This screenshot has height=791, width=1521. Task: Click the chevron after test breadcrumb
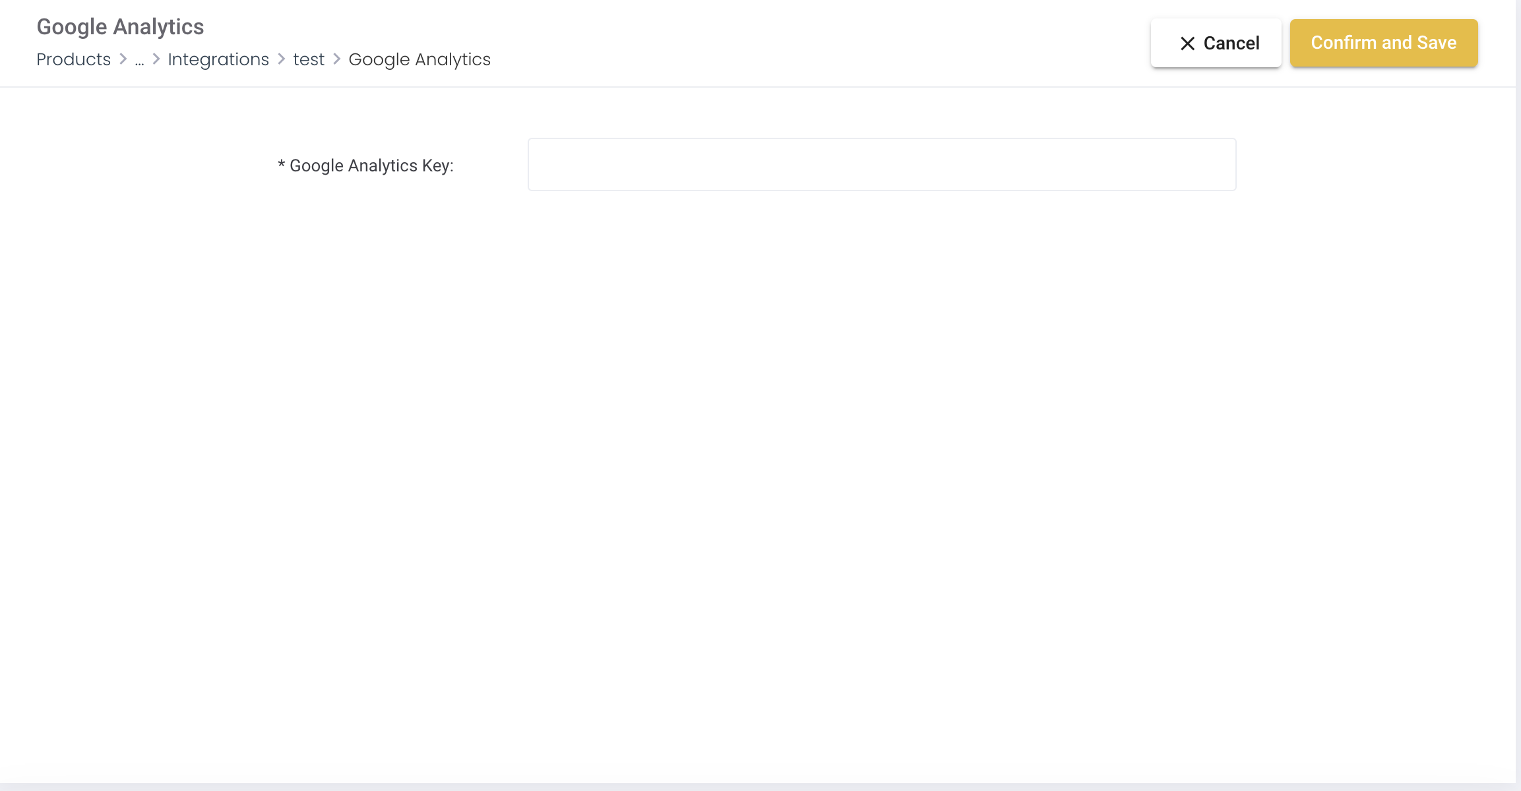pyautogui.click(x=336, y=59)
